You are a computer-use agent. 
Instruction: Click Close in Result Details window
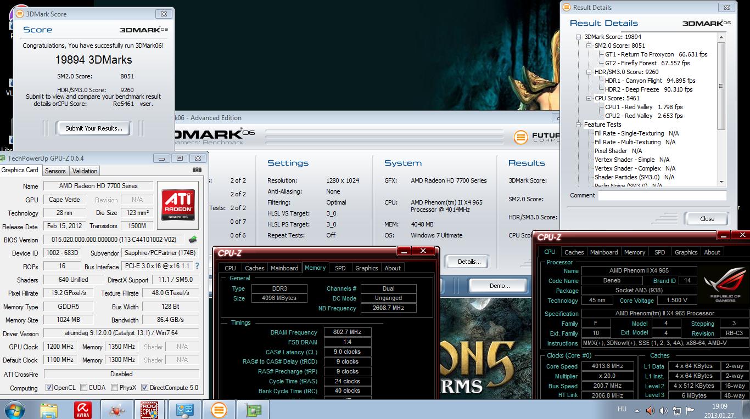(x=707, y=219)
